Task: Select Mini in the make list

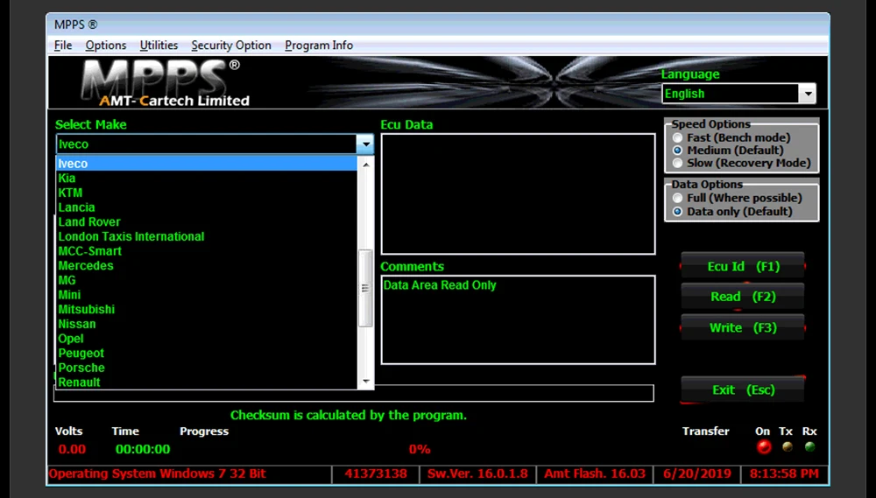Action: coord(207,294)
